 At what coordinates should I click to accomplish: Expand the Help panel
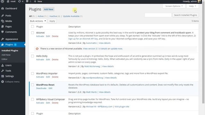point(193,6)
